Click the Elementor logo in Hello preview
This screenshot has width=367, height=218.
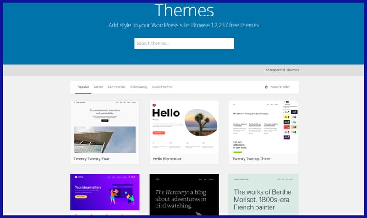(154, 105)
